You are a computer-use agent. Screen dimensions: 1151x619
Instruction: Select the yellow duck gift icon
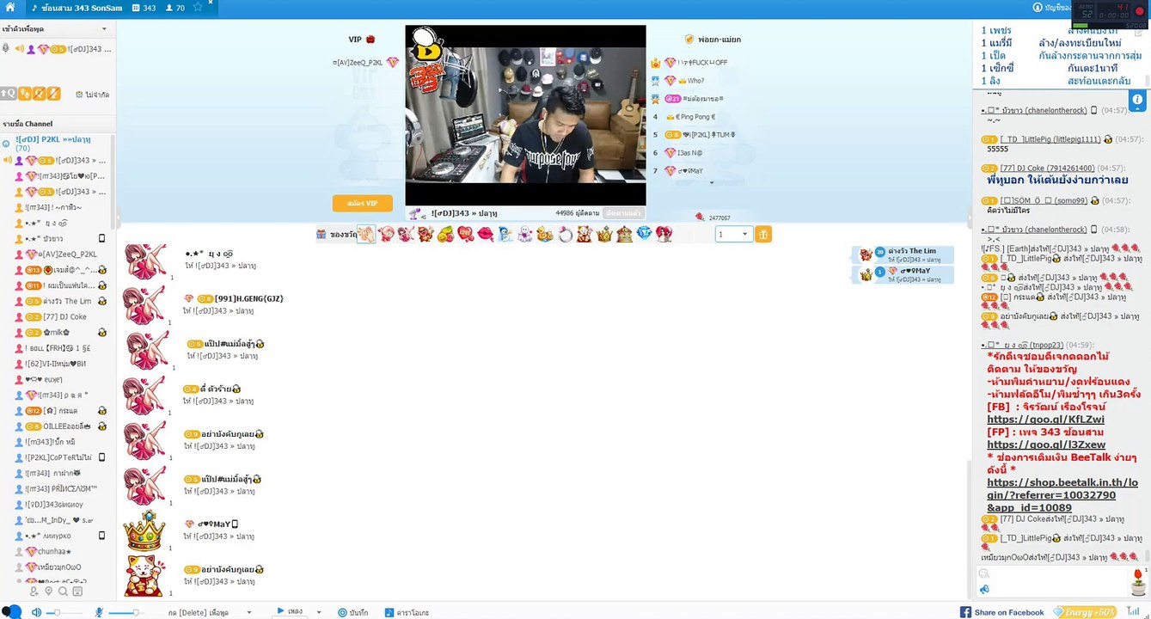point(545,234)
